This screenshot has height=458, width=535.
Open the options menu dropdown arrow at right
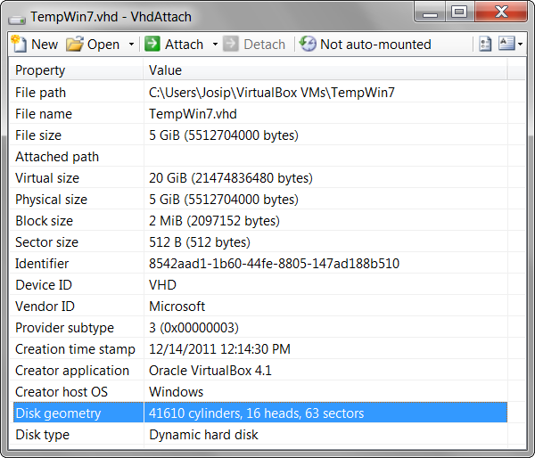point(521,45)
